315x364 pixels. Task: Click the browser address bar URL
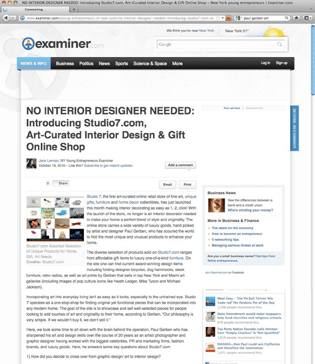point(120,18)
